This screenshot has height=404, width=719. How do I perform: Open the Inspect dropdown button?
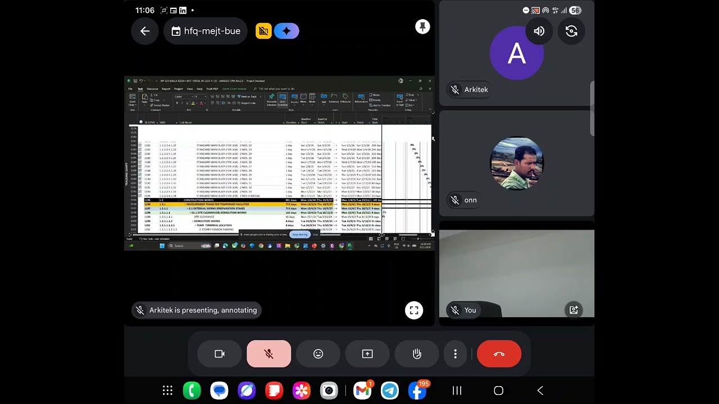point(294,99)
